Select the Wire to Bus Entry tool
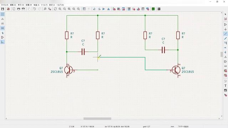Screen dimensions: 228x128 226,43
